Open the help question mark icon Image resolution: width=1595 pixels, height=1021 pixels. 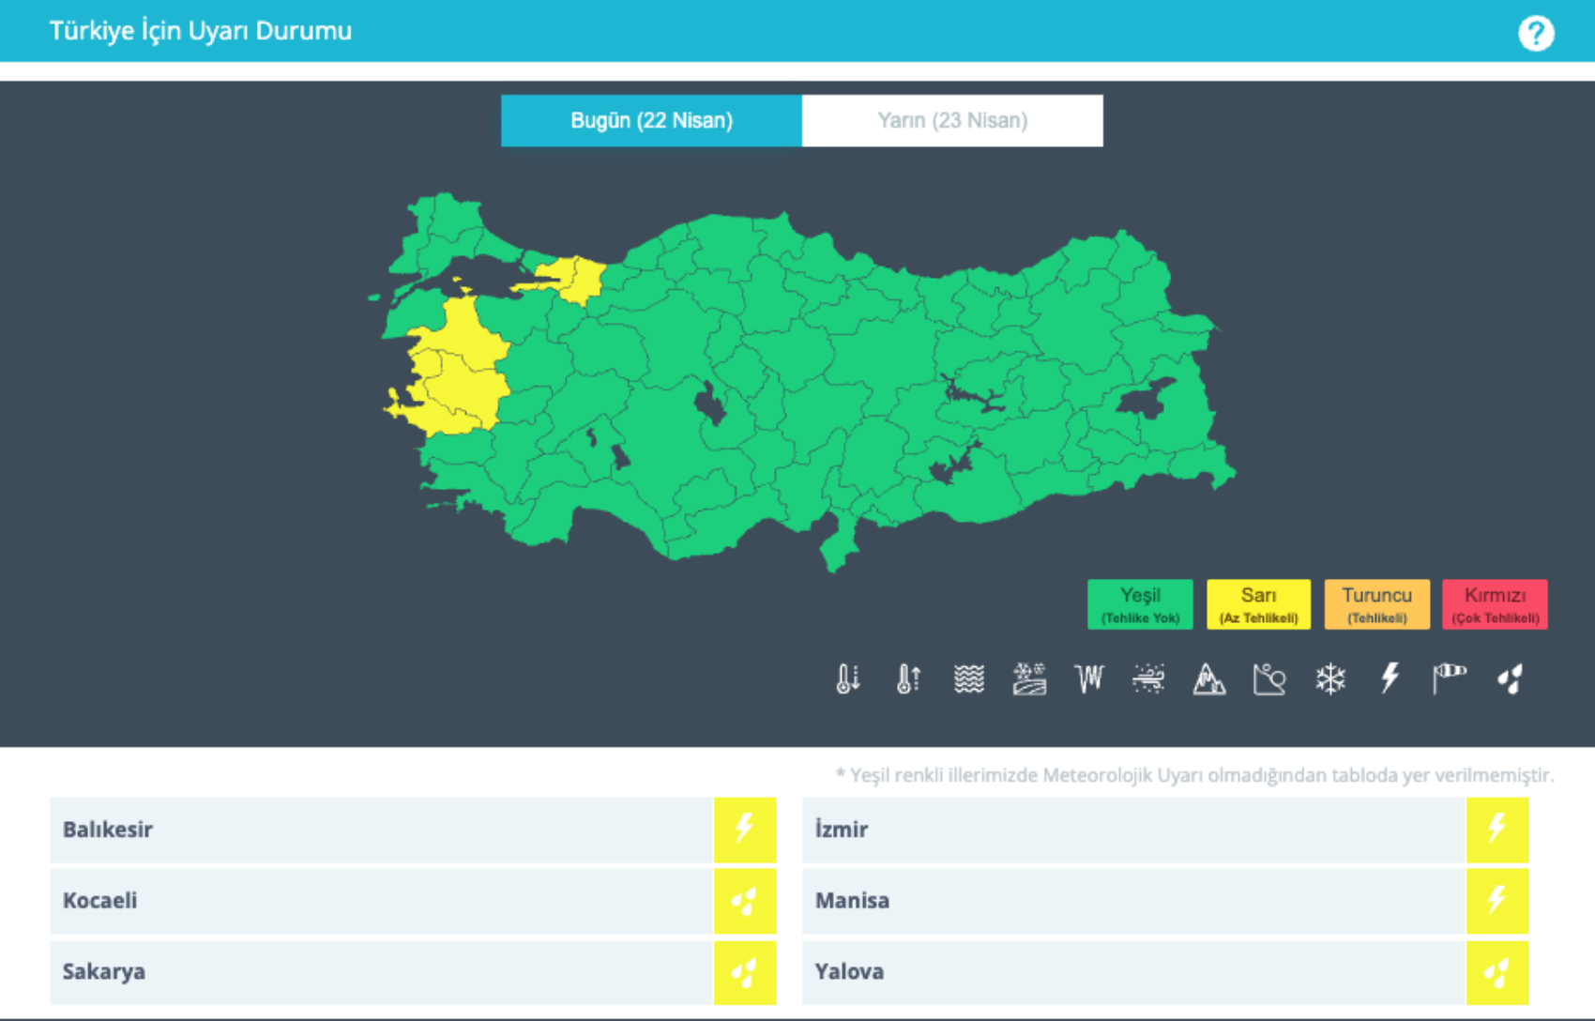(1536, 34)
